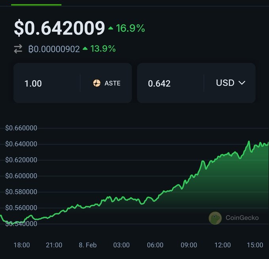Click the 13.9% BTC change value
The image size is (269, 259).
click(103, 49)
